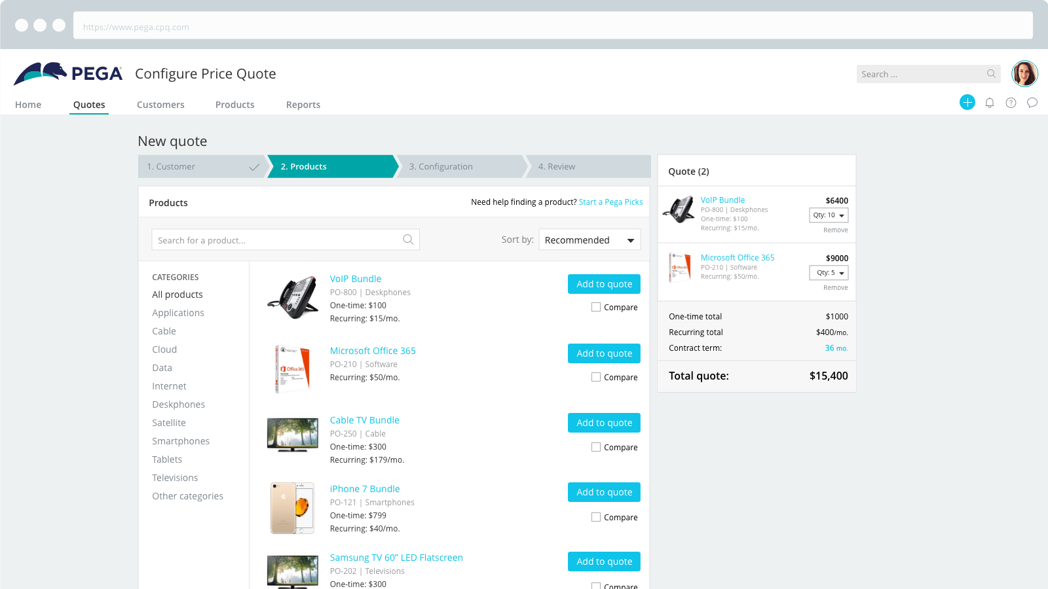
Task: Add Microsoft Office 365 to quote
Action: (x=604, y=353)
